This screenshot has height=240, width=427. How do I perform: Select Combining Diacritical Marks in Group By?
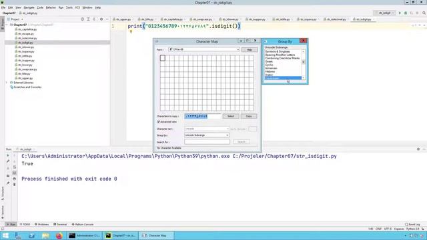(x=282, y=58)
